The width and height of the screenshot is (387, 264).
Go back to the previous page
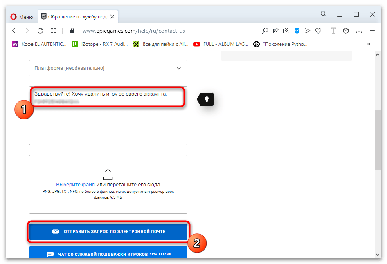(14, 31)
